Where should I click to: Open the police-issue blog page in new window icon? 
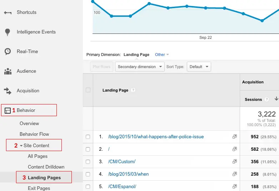point(235,137)
